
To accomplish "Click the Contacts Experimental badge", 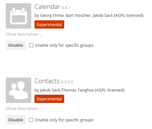I will point(49,99).
